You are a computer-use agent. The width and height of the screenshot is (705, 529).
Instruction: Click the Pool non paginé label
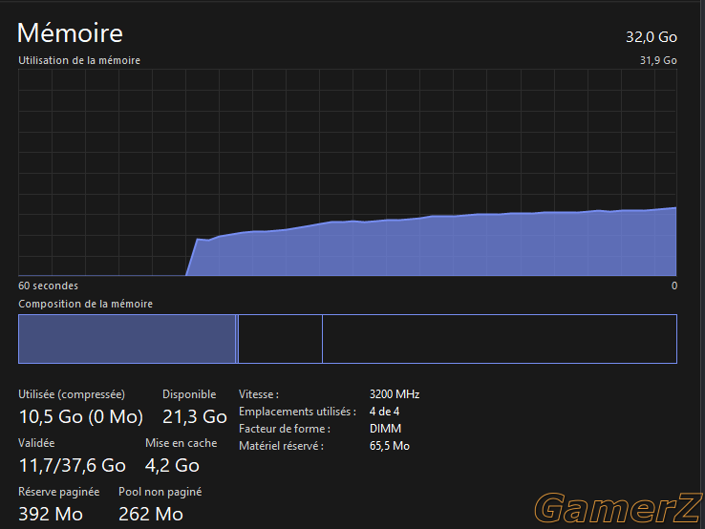point(160,492)
